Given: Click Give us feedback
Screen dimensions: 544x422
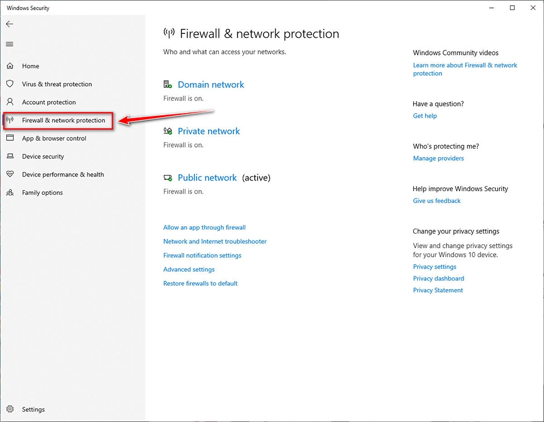Looking at the screenshot, I should 436,200.
